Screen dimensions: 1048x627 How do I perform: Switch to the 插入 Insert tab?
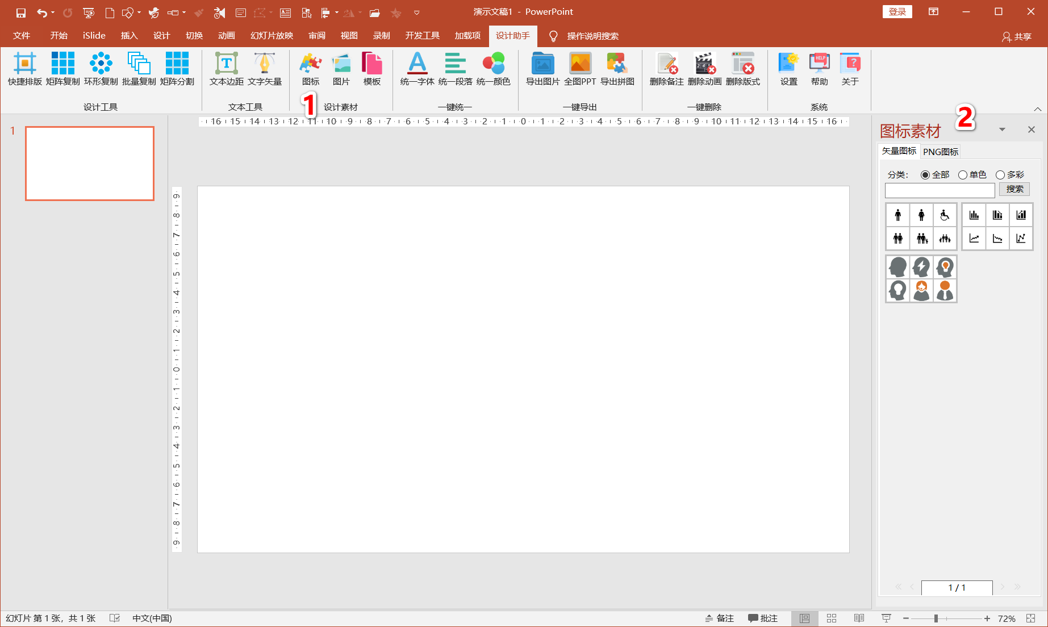[x=130, y=36]
